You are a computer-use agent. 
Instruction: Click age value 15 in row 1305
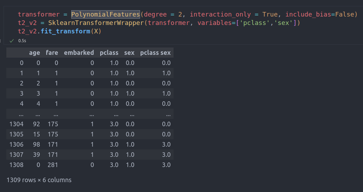(36, 134)
